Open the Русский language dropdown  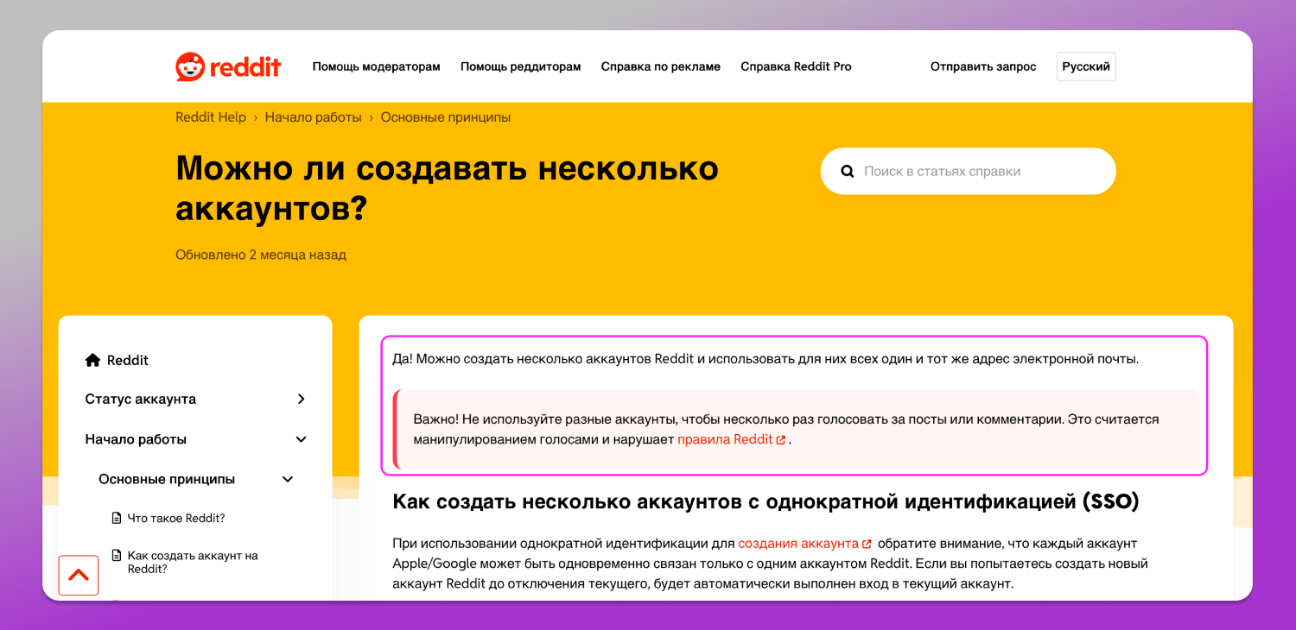[1086, 66]
